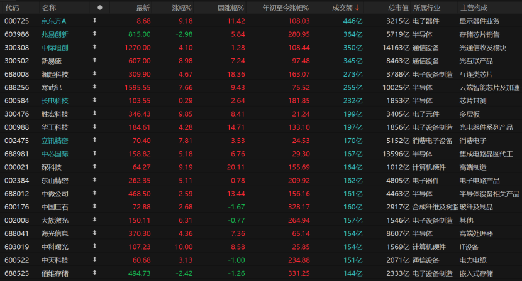Click the pin icon in 中际旭创 row

[x=94, y=47]
